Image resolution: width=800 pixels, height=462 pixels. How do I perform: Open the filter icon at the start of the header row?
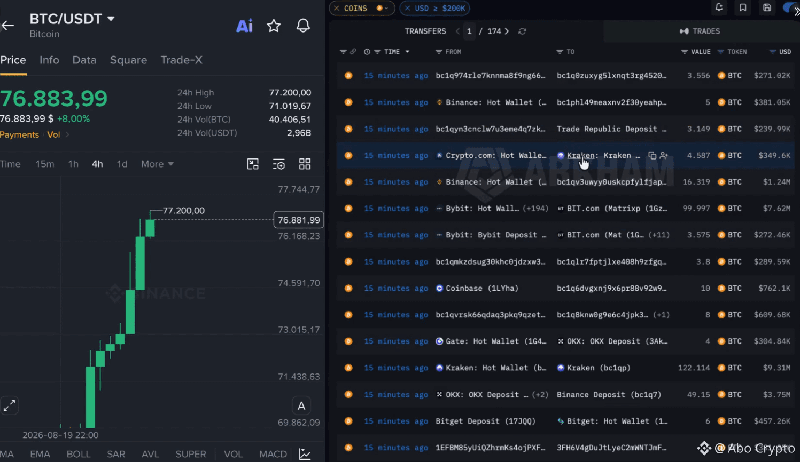[x=343, y=52]
